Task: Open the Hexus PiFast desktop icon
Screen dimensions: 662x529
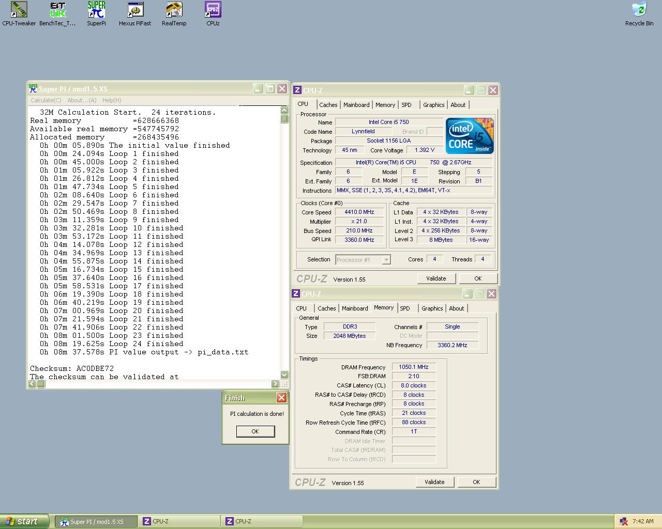Action: point(135,10)
